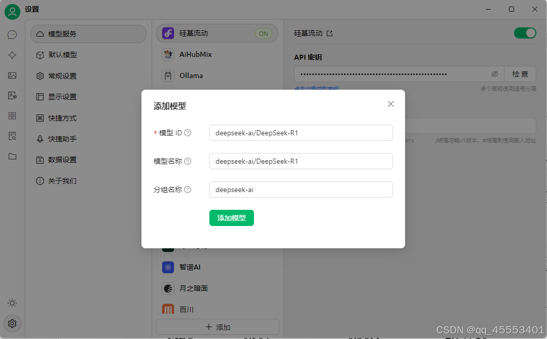The height and width of the screenshot is (339, 547).
Task: Click the 分组名称 input field
Action: coord(301,190)
